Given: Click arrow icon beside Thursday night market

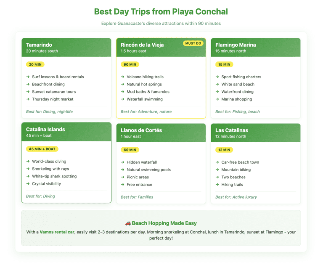Looking at the screenshot, I should 28,99.
